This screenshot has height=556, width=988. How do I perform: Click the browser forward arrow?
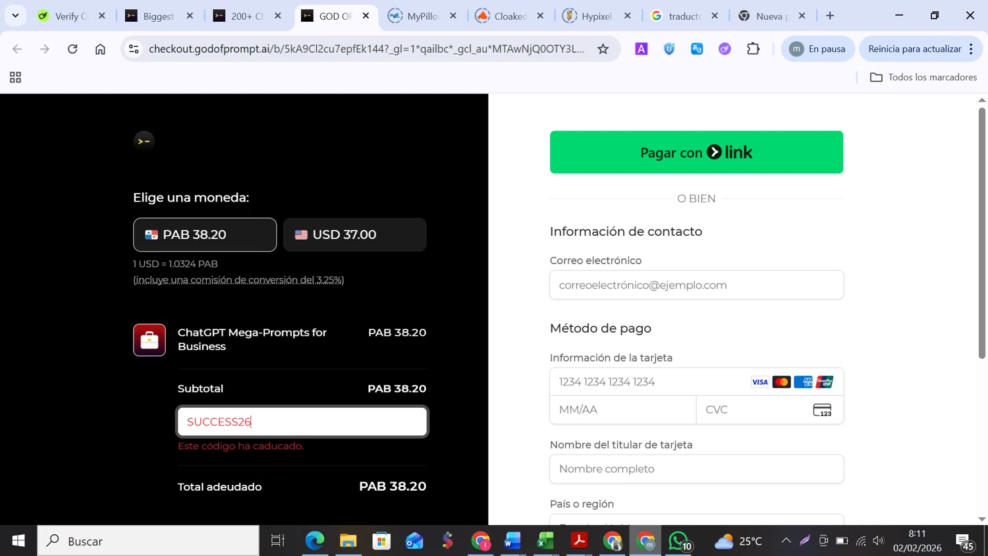pos(45,49)
